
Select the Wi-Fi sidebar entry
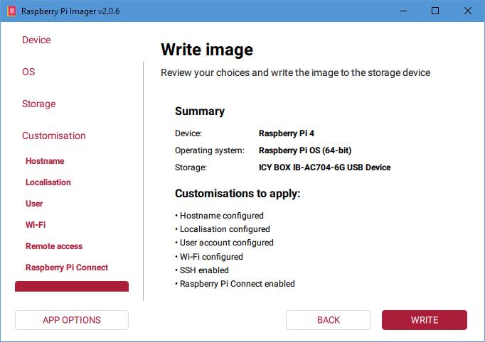[x=36, y=225]
